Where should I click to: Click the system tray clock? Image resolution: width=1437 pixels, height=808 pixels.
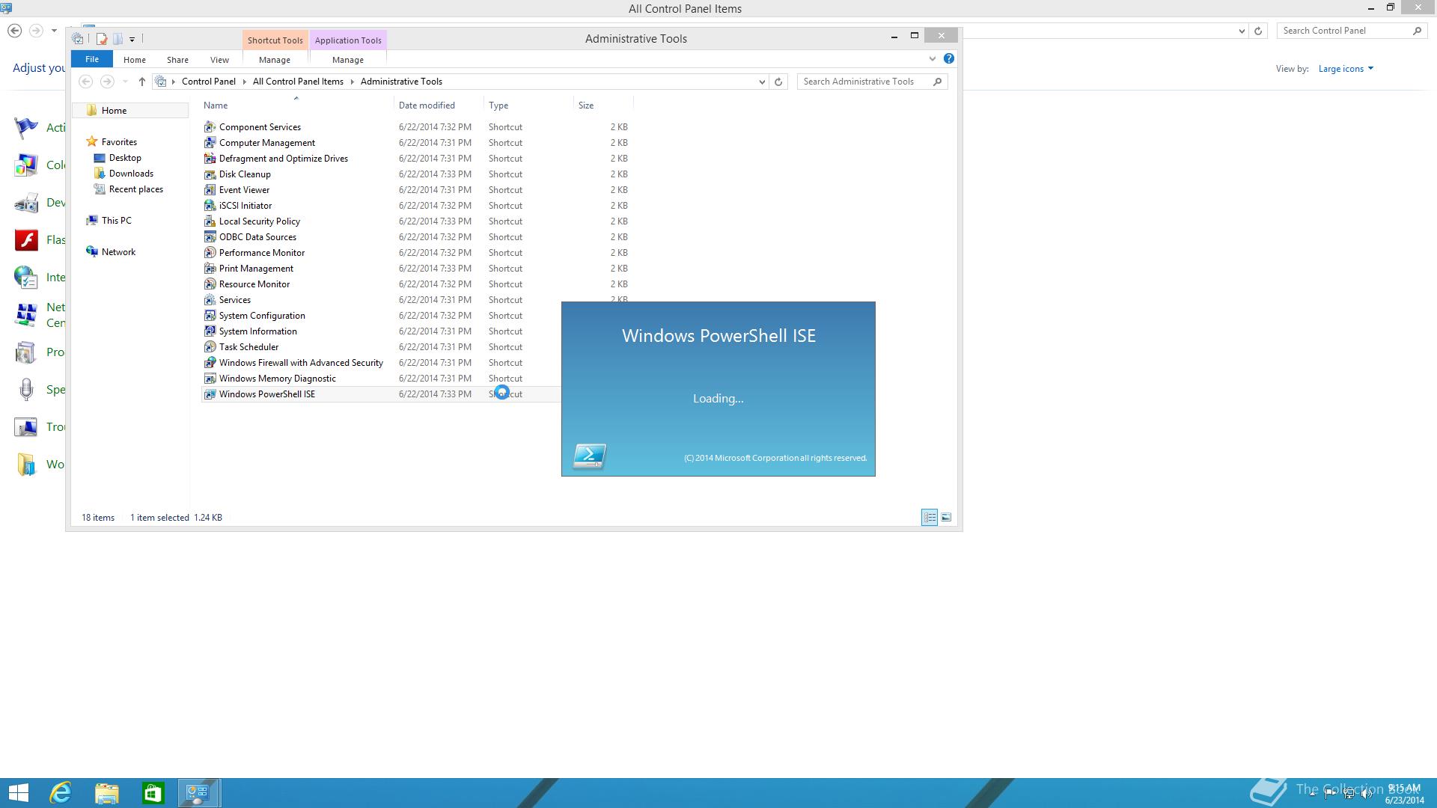1403,794
